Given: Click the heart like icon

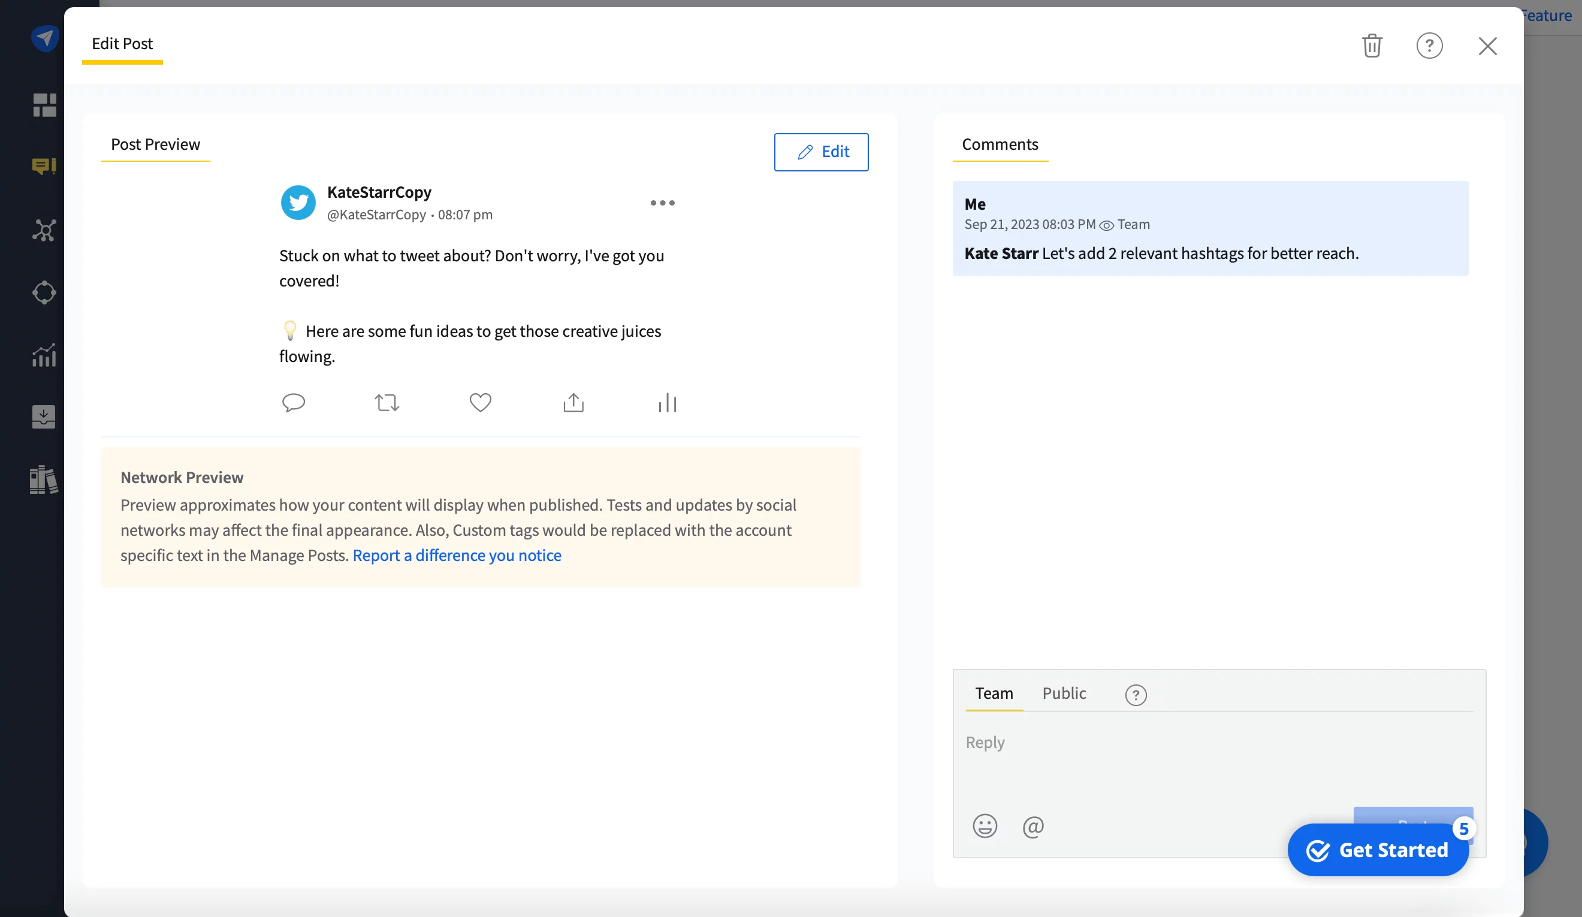Looking at the screenshot, I should (480, 403).
